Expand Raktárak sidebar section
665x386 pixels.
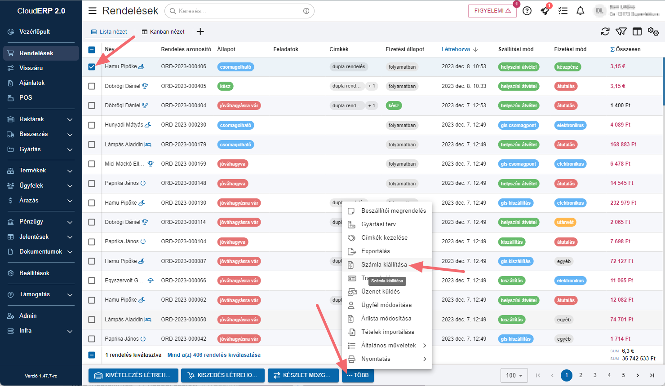click(41, 119)
